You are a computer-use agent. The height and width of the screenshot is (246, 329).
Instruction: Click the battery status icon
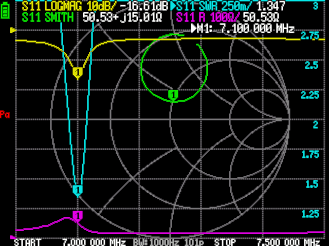tap(6, 11)
